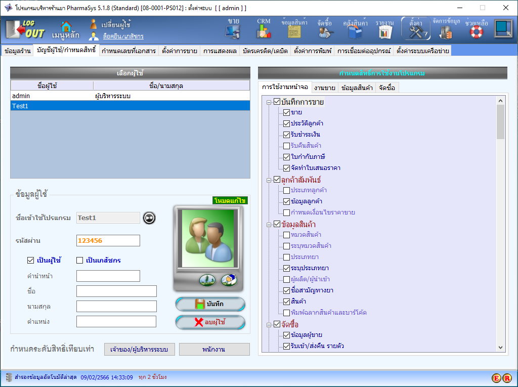Click the change user person icon
This screenshot has width=518, height=387.
[x=94, y=24]
